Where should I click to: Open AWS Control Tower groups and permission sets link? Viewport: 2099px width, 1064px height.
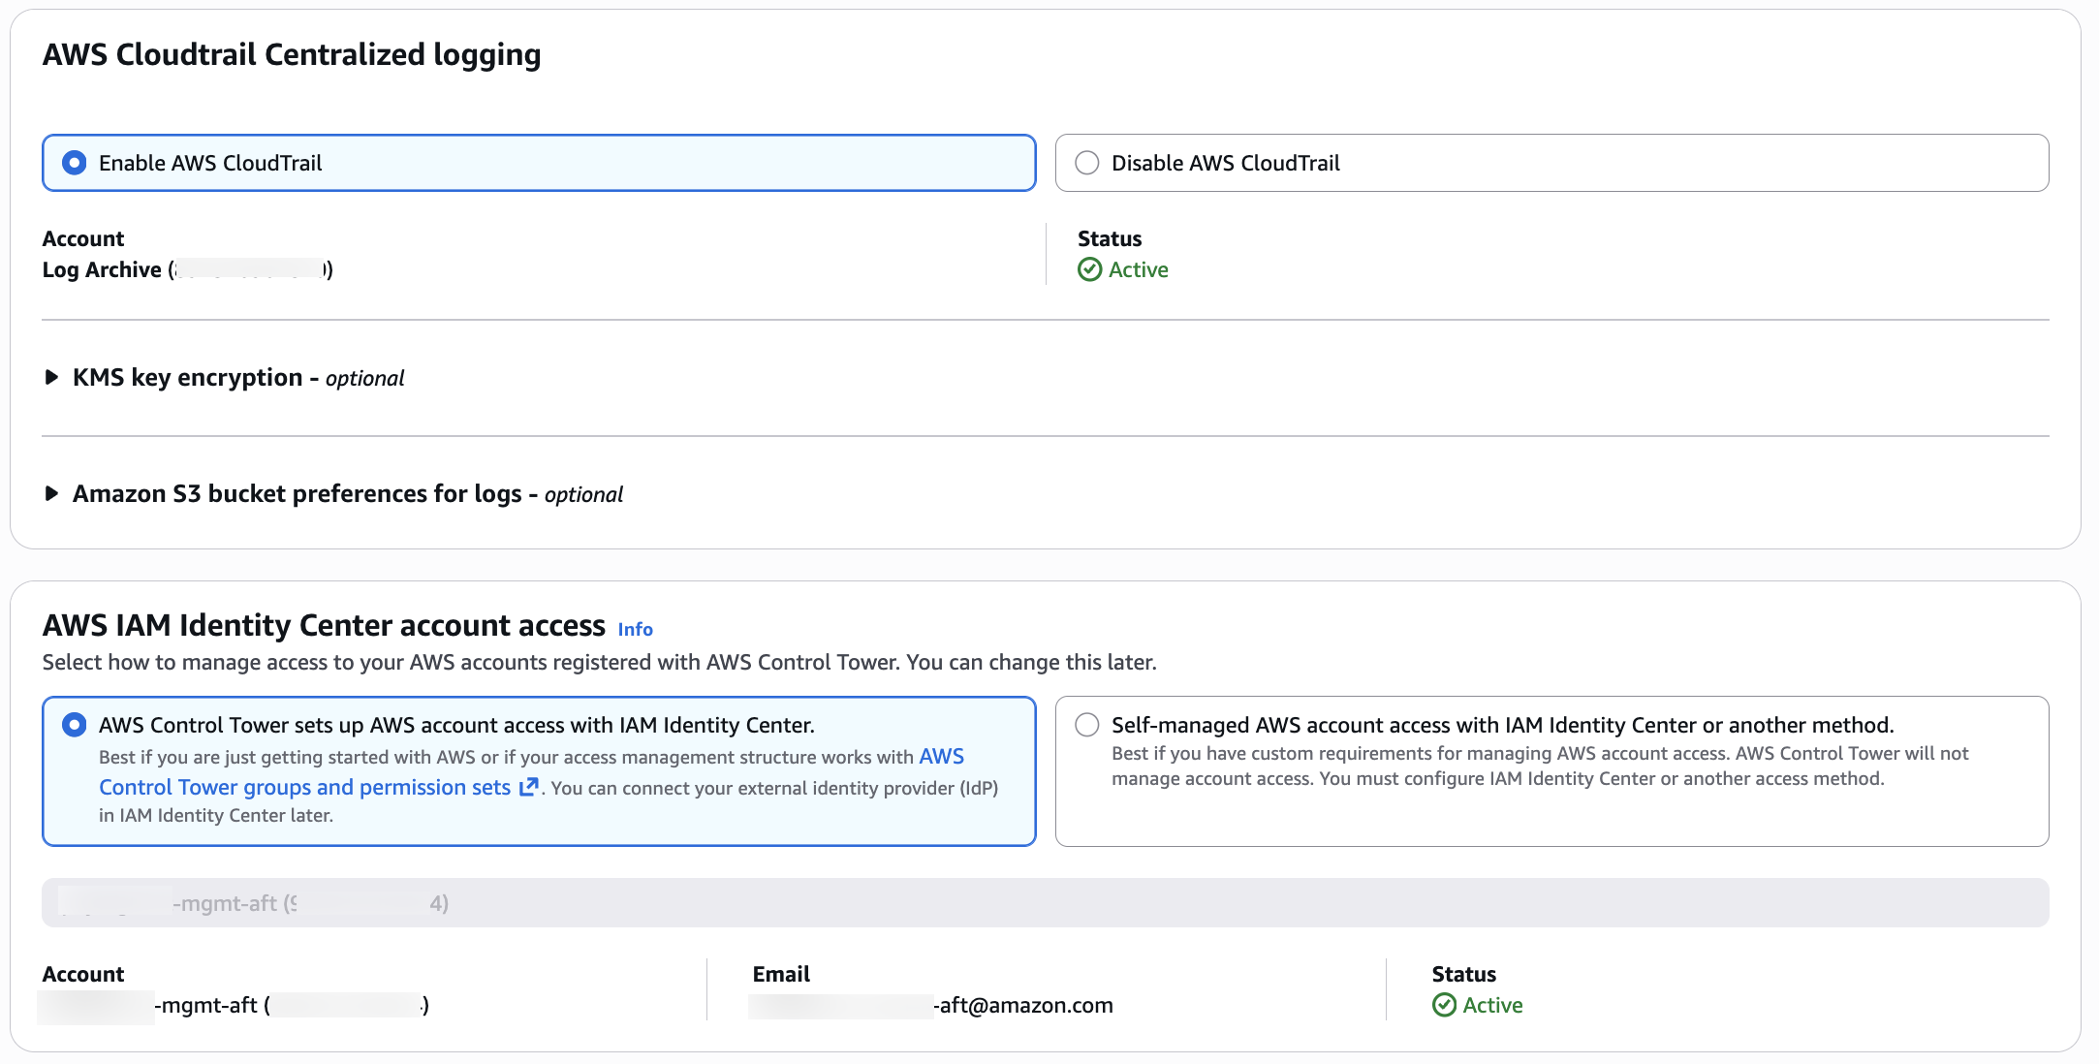point(532,771)
